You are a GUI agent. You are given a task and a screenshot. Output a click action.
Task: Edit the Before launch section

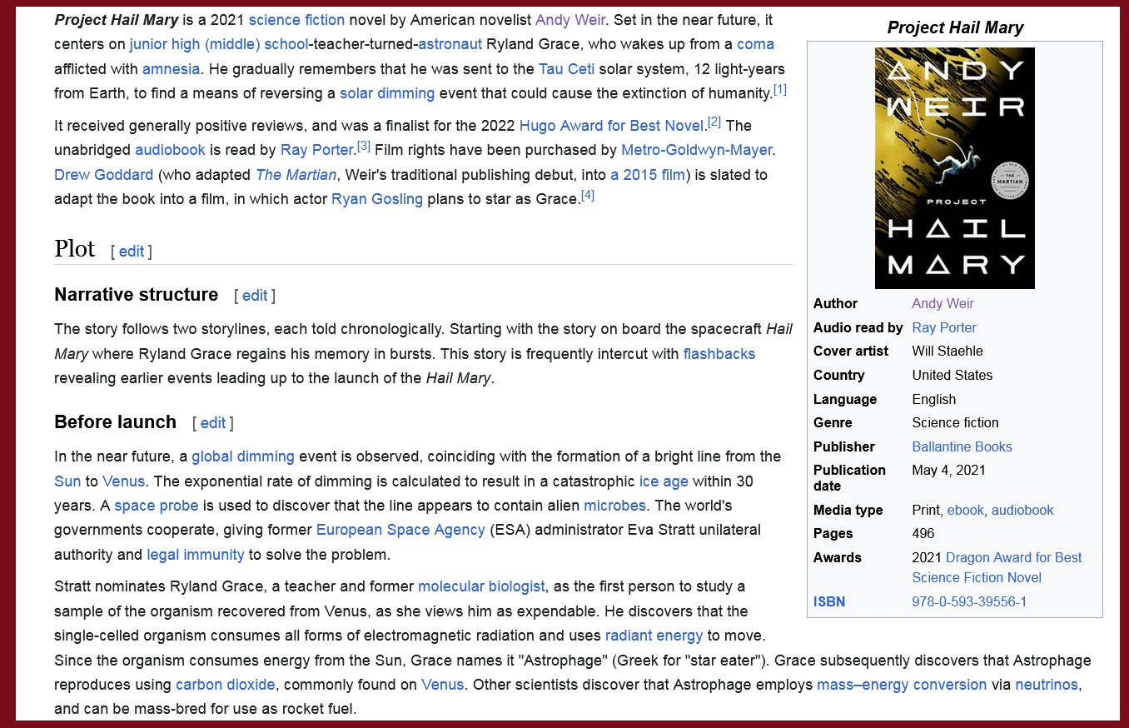coord(213,423)
